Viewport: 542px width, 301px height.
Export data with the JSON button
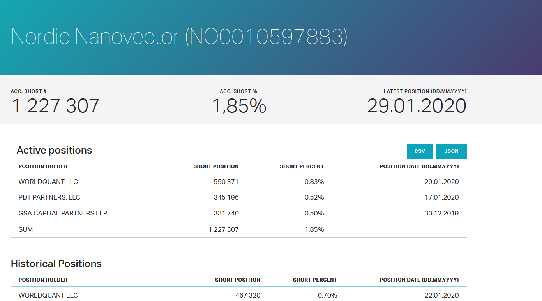click(x=451, y=151)
